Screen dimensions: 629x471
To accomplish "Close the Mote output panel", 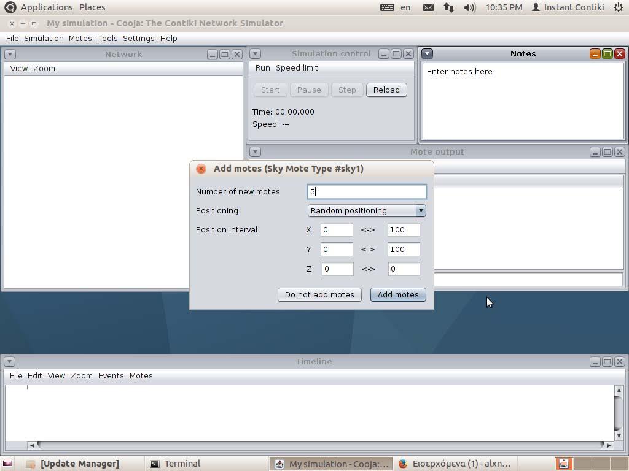I will [620, 152].
